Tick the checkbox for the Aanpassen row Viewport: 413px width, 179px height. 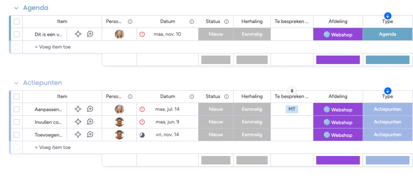[17, 109]
